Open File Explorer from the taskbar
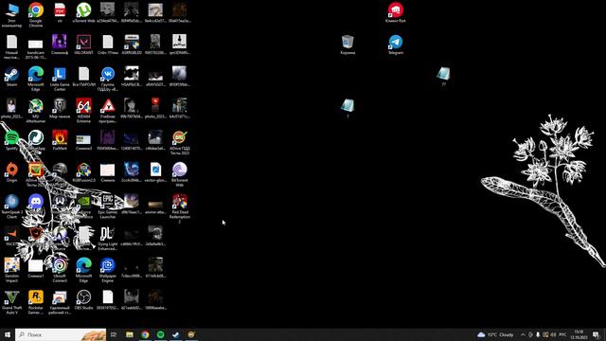This screenshot has width=606, height=341. coord(130,334)
